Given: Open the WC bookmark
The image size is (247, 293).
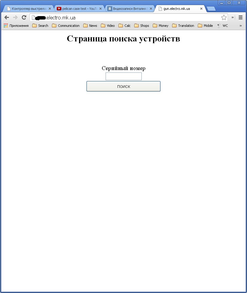Looking at the screenshot, I should pyautogui.click(x=223, y=26).
